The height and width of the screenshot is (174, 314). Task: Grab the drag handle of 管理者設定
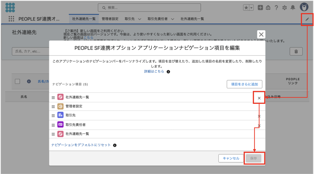(x=53, y=107)
